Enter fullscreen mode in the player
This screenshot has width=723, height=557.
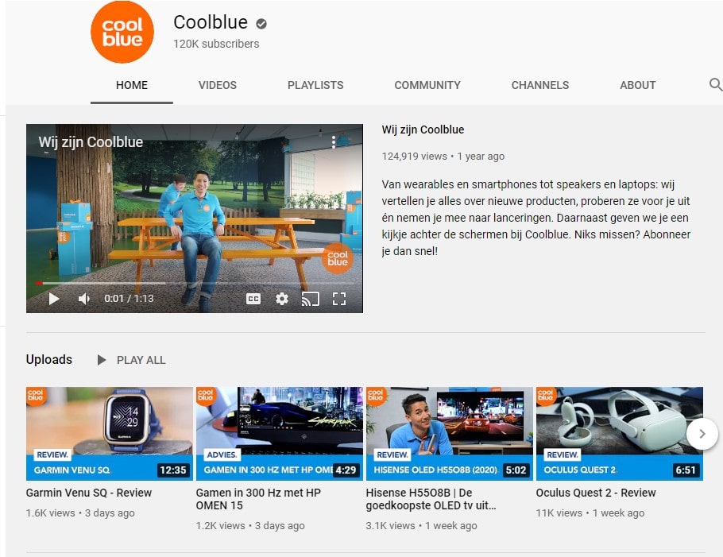(x=339, y=299)
